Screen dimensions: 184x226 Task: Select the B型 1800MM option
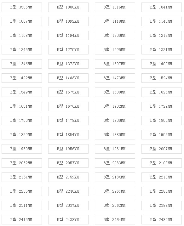coord(115,121)
